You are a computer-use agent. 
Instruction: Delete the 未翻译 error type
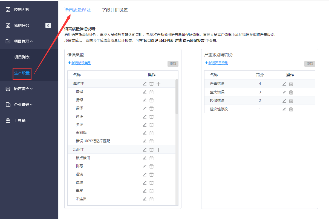click(151, 133)
